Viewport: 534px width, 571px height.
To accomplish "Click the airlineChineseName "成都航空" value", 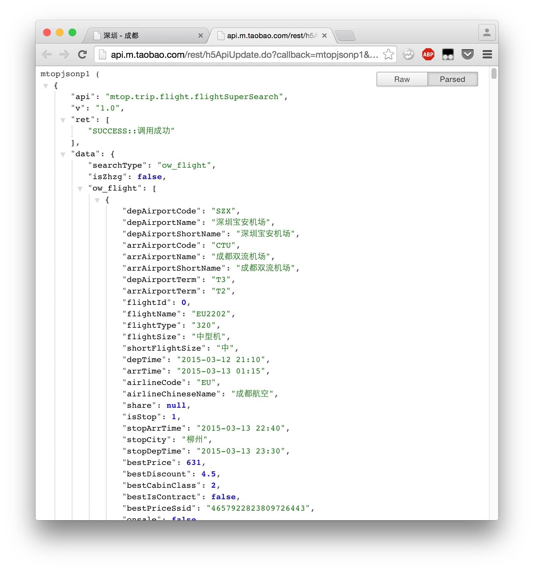I will point(252,394).
